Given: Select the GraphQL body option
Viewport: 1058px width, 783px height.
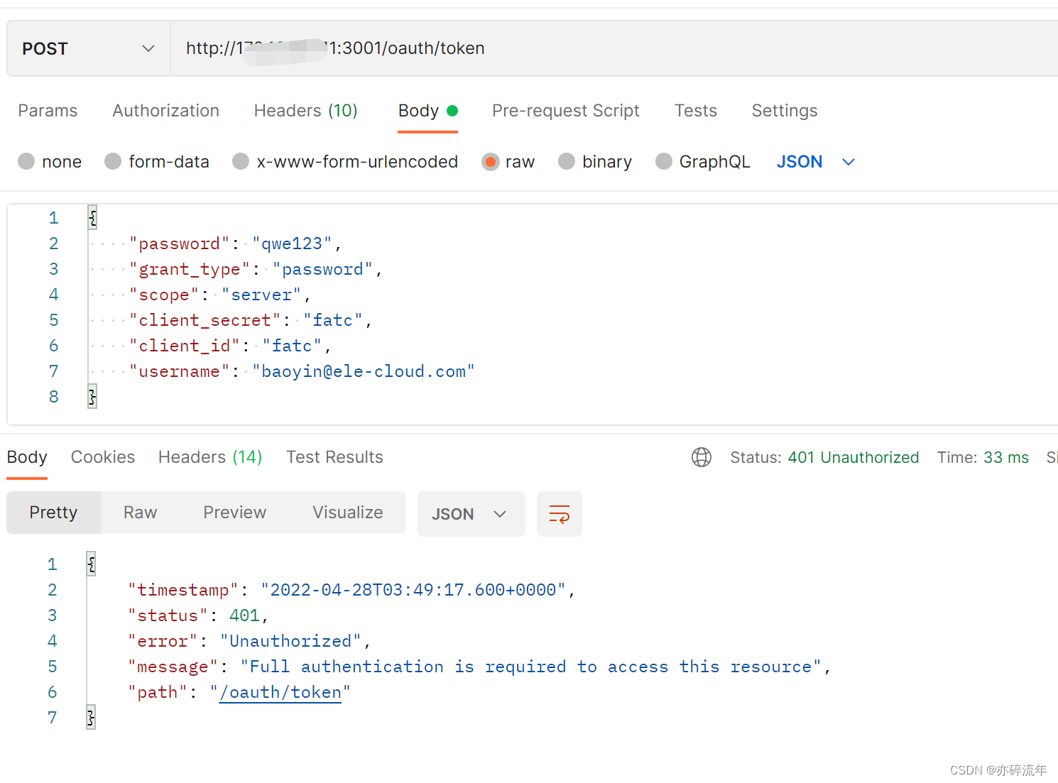Looking at the screenshot, I should pyautogui.click(x=663, y=162).
